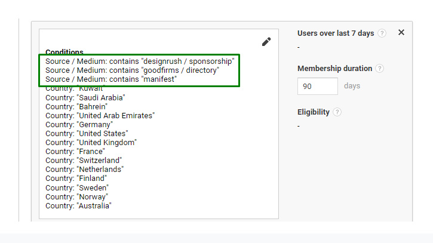Viewport: 433px width, 243px height.
Task: Click the Eligibility label
Action: [313, 112]
